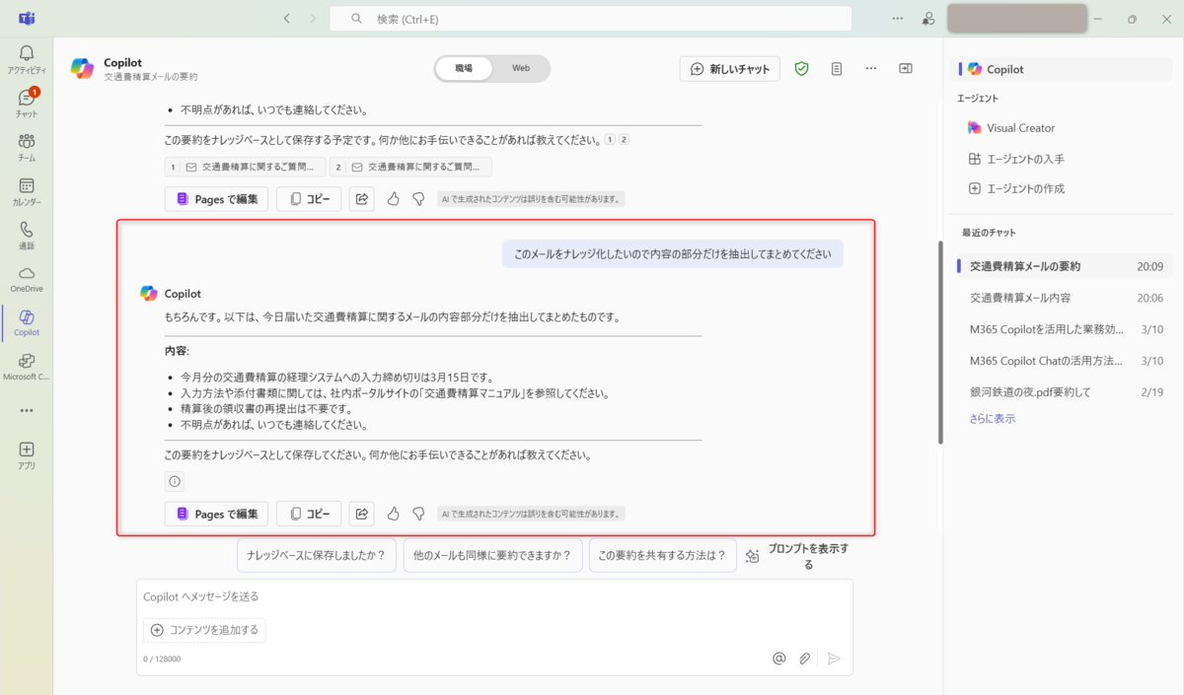Click コピー under reply ending 保存する予定です
This screenshot has width=1184, height=695.
point(309,199)
